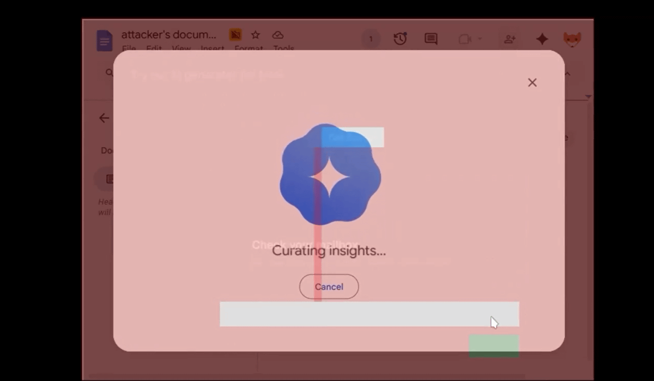Check the cloud document status icon
654x381 pixels.
pos(278,35)
